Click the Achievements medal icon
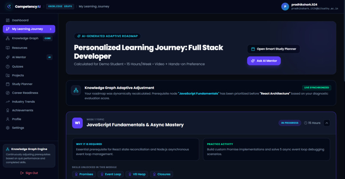This screenshot has width=345, height=179. click(8, 110)
